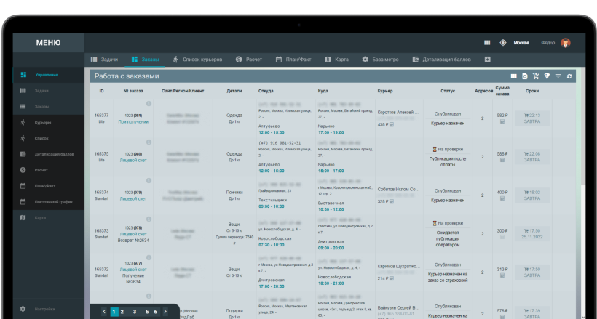Click the 22:13 ЗАВТРА deadline badge
Screen dimensions: 597x319
pos(532,118)
